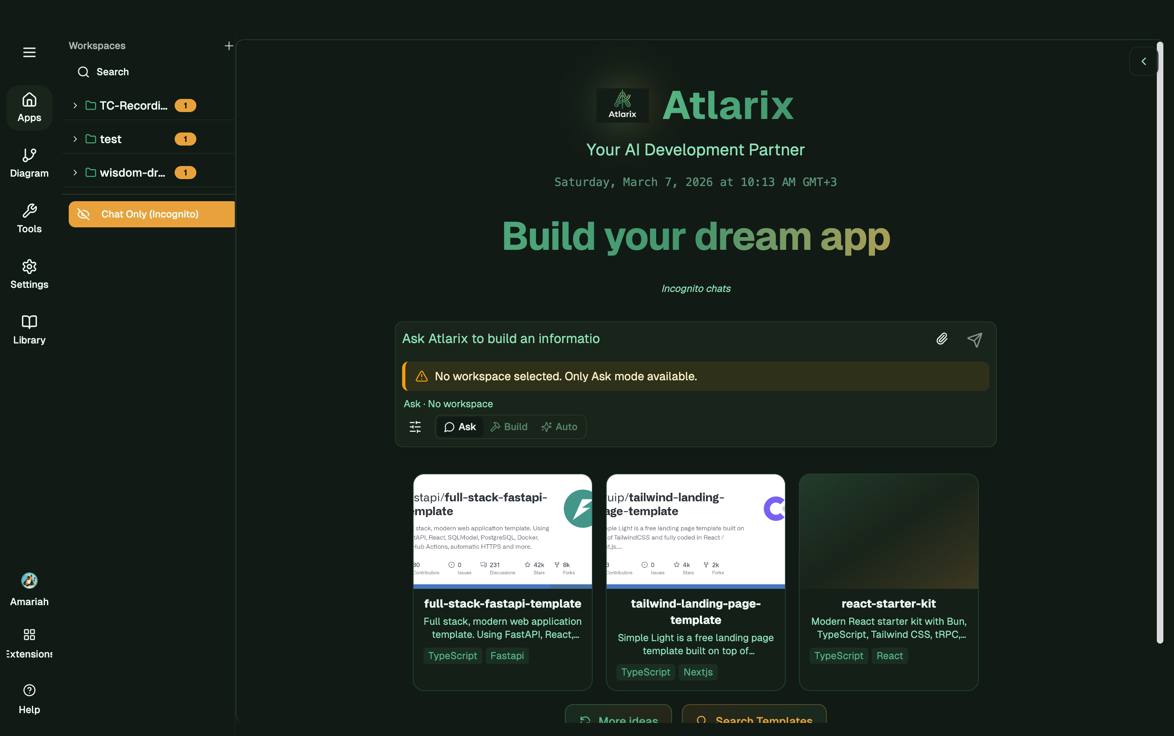Click the paper-plane send icon

974,339
